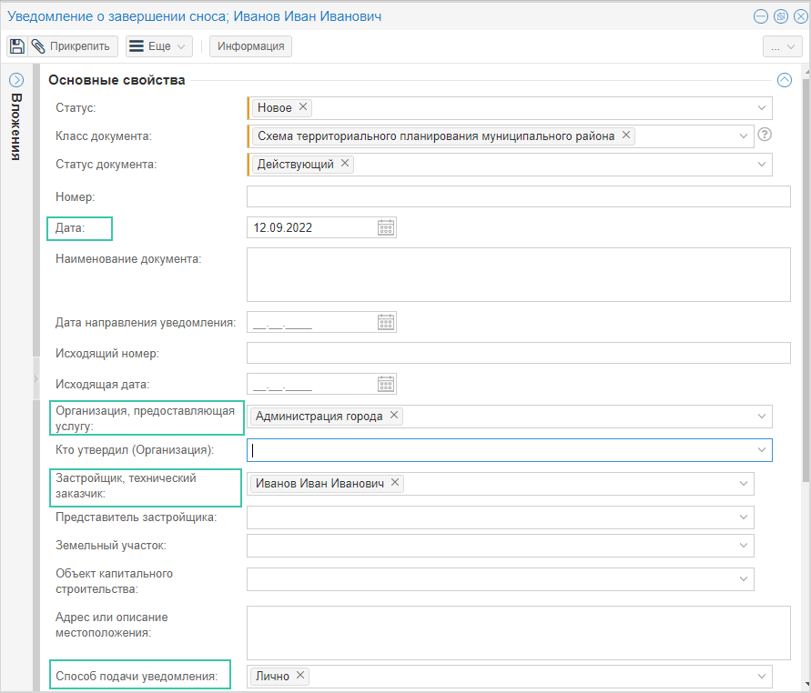Click the save diskette icon

tap(17, 46)
